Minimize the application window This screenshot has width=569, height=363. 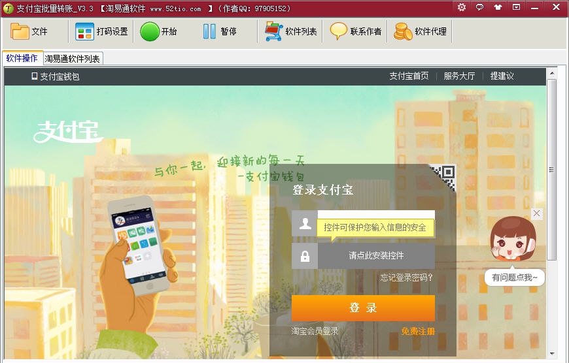[534, 7]
